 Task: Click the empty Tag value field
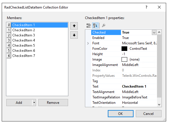point(139,81)
